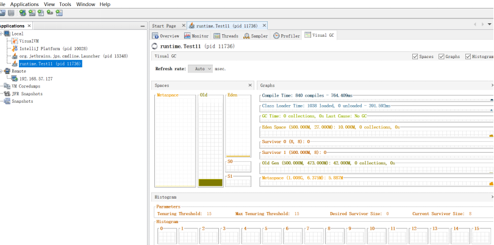Click the Snapshots node icon
Image resolution: width=494 pixels, height=245 pixels.
tap(7, 101)
